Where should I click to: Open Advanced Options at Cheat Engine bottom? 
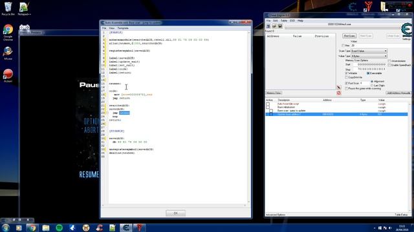point(276,215)
